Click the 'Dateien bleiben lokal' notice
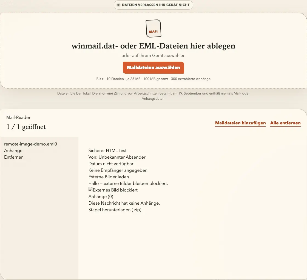Image resolution: width=307 pixels, height=280 pixels. point(153,96)
